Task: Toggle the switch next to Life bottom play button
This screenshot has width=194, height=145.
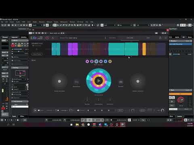Action: [x=39, y=110]
